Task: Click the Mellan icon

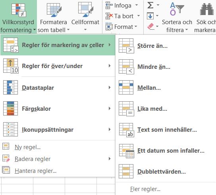Action: pos(126,87)
